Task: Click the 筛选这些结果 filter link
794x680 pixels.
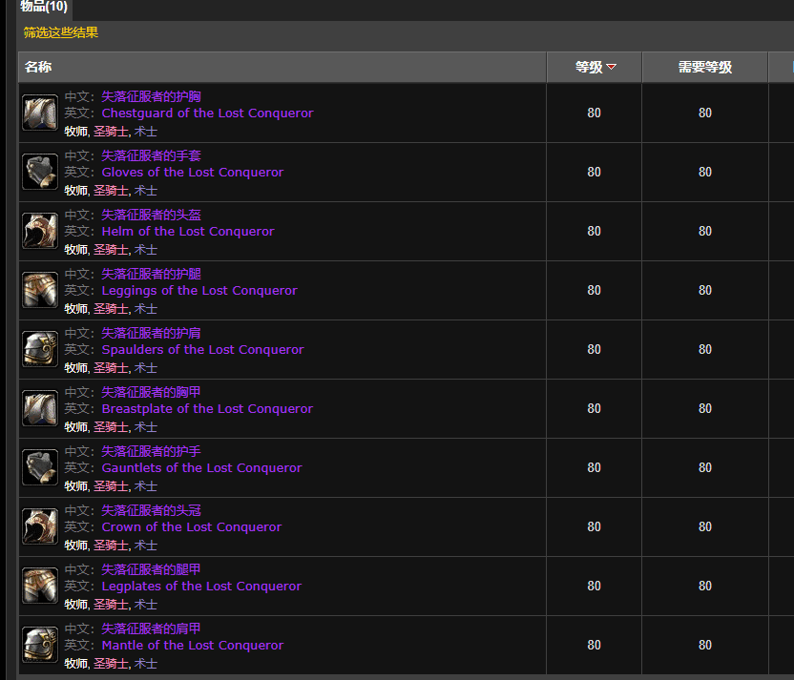Action: 61,32
